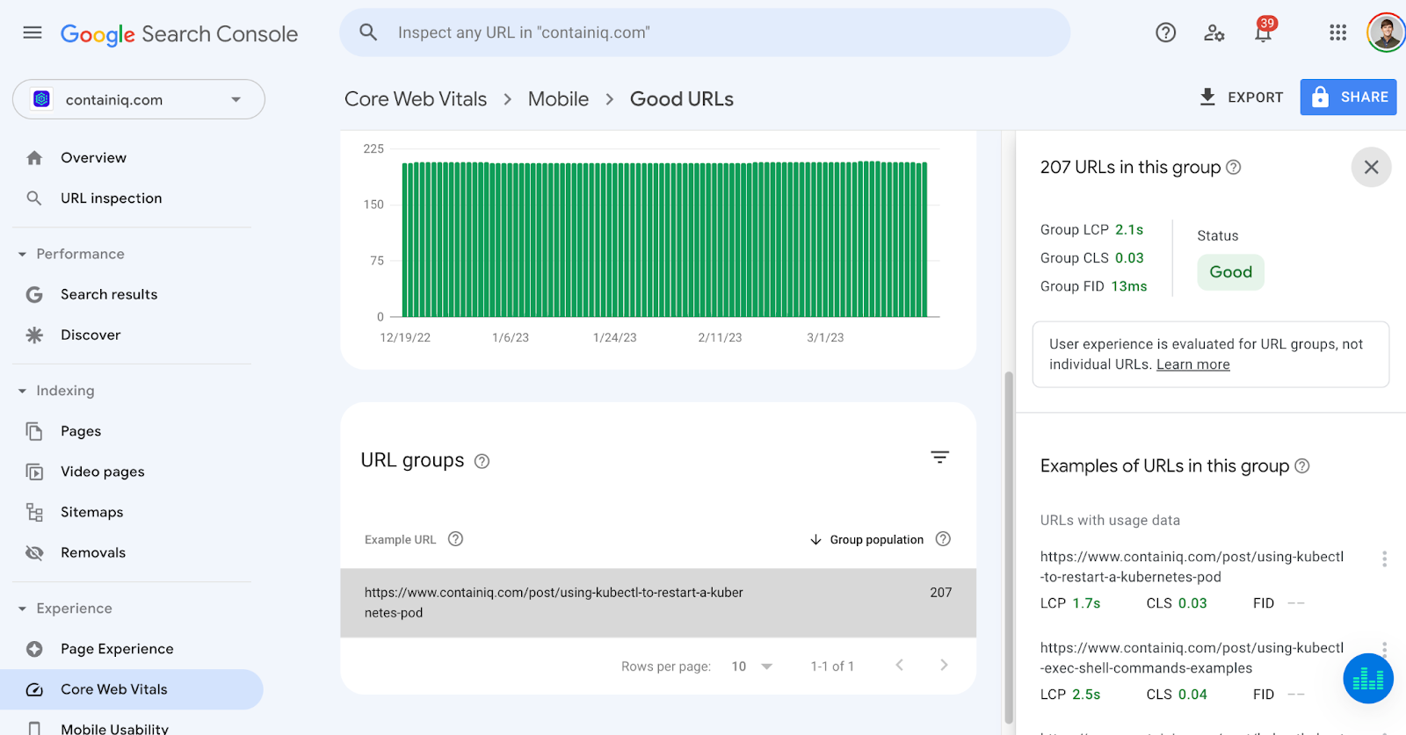Open the Sitemaps page
The image size is (1406, 735).
pyautogui.click(x=92, y=513)
